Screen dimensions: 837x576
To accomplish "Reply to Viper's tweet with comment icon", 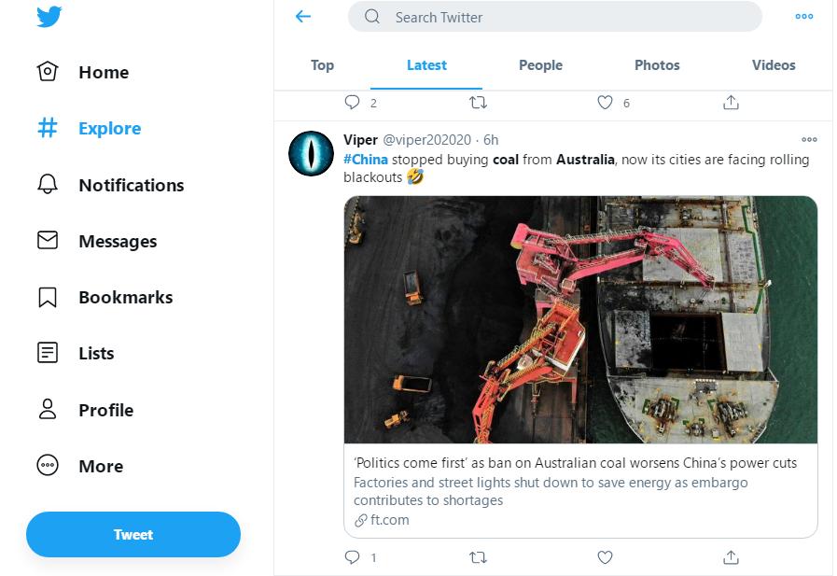I will click(x=352, y=557).
